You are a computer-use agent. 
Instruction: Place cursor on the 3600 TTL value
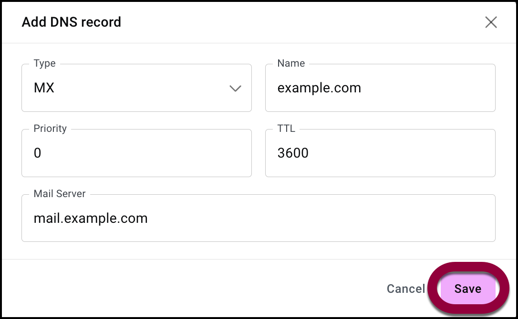[293, 153]
